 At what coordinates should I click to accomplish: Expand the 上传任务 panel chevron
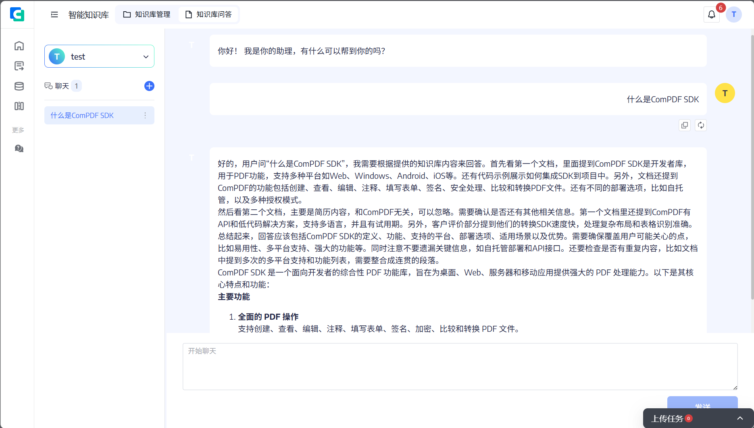click(x=740, y=418)
